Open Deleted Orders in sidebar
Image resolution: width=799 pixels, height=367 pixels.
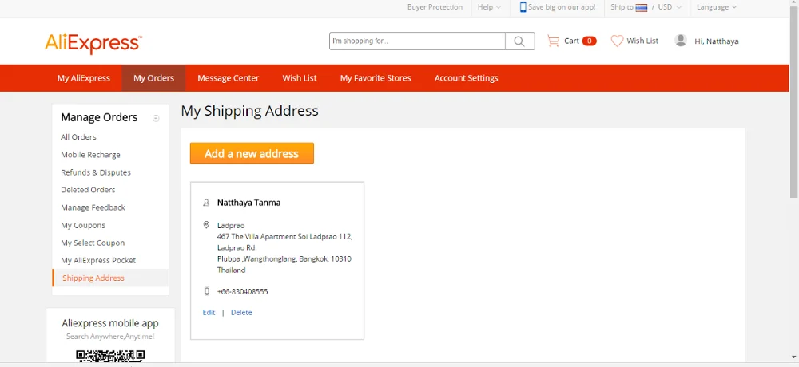tap(88, 190)
